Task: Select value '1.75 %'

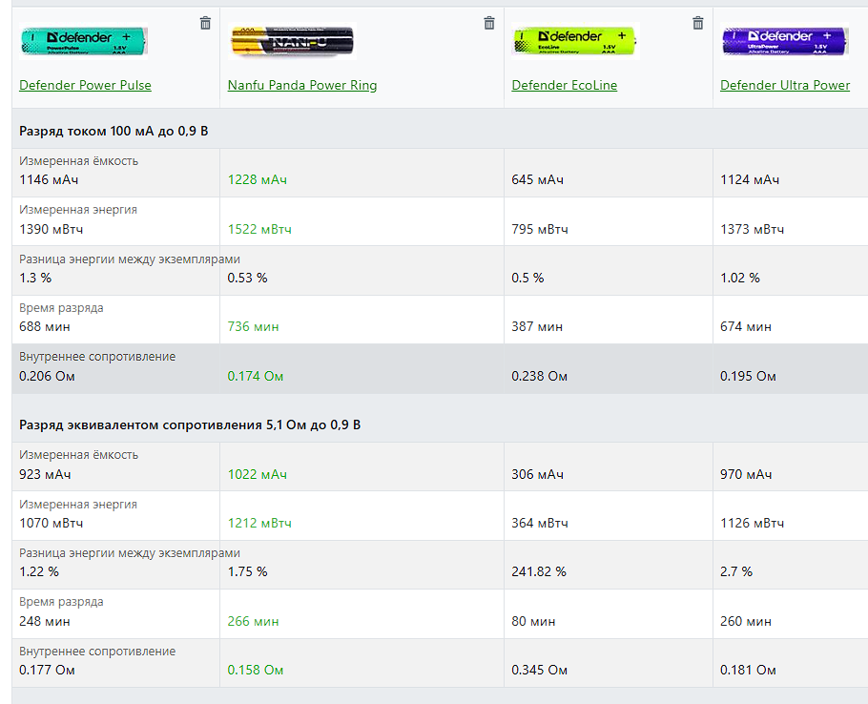Action: (x=247, y=571)
